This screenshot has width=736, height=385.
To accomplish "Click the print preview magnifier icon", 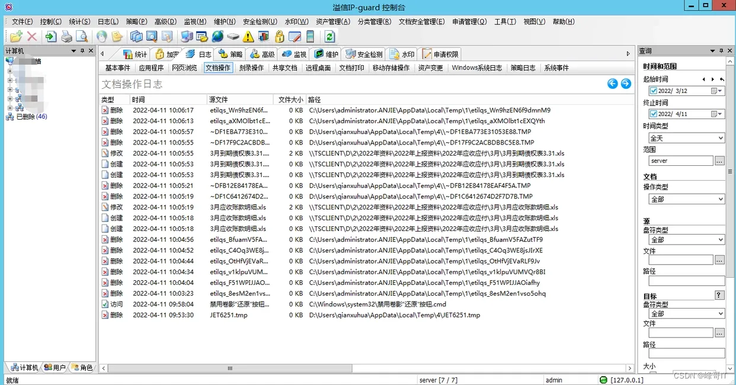I will click(x=82, y=36).
